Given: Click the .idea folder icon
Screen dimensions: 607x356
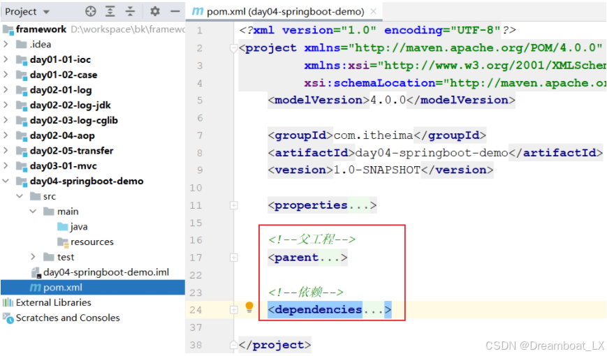Looking at the screenshot, I should 21,45.
